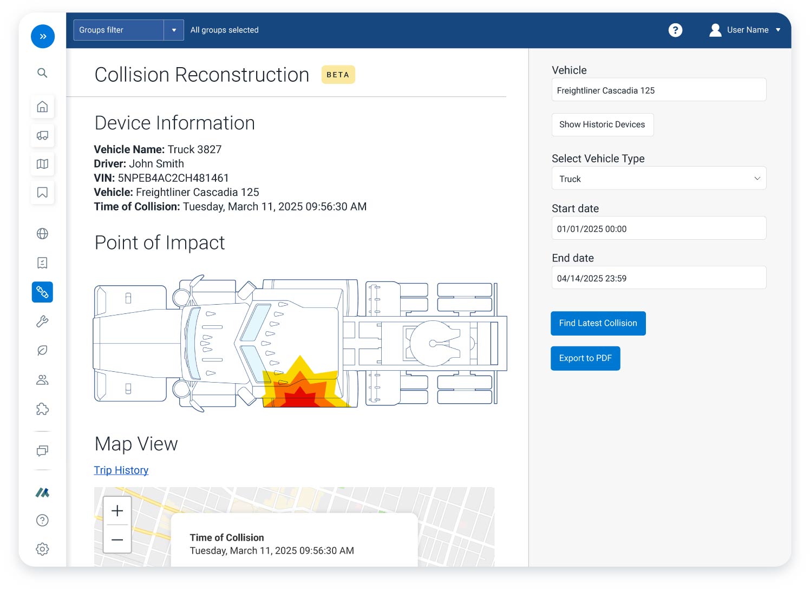The height and width of the screenshot is (591, 810).
Task: Select the Zones globe icon
Action: click(x=42, y=234)
